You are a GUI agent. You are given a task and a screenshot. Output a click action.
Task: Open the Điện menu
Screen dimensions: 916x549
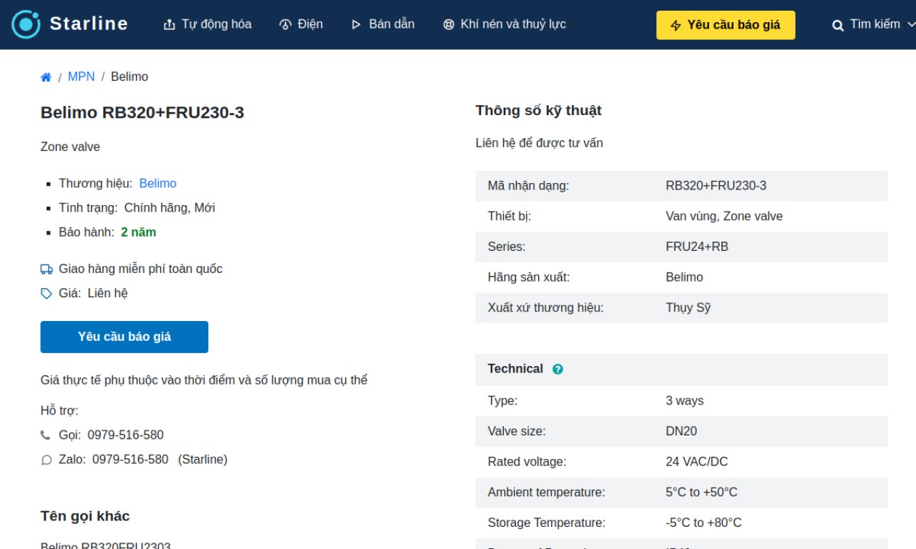click(x=301, y=24)
